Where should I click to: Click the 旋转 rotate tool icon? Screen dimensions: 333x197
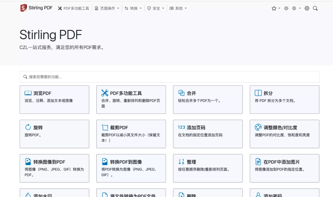[28, 127]
